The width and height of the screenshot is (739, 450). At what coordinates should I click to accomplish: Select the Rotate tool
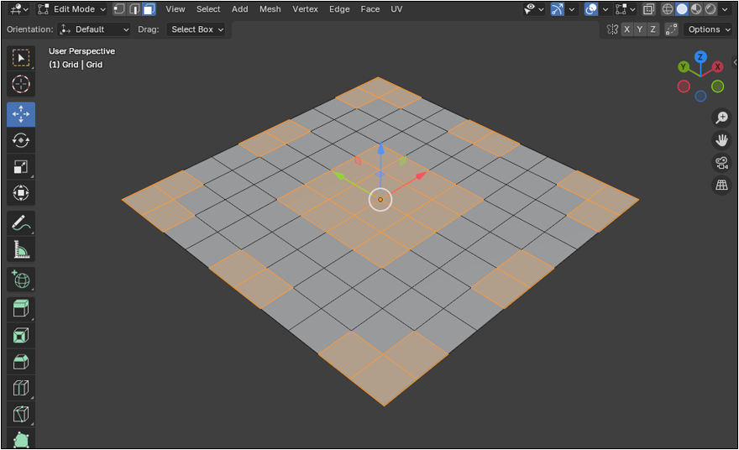[21, 140]
